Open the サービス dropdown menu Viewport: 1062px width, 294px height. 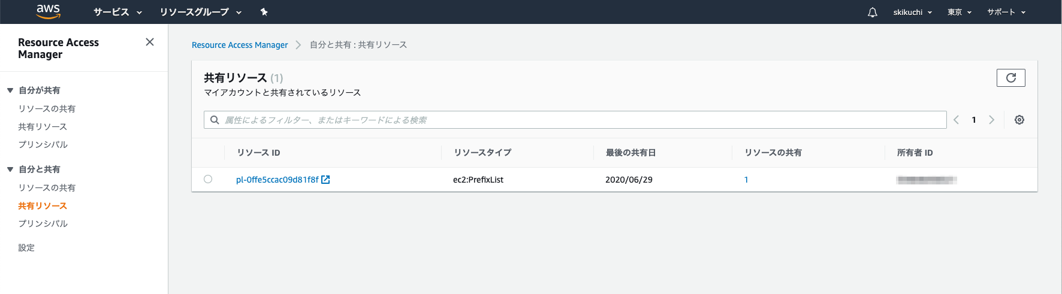pyautogui.click(x=117, y=12)
